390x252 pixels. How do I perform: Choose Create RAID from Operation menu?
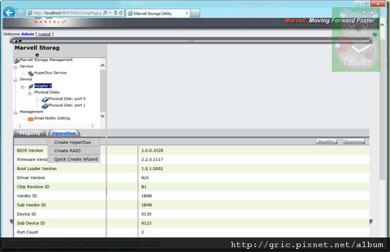[x=67, y=151]
